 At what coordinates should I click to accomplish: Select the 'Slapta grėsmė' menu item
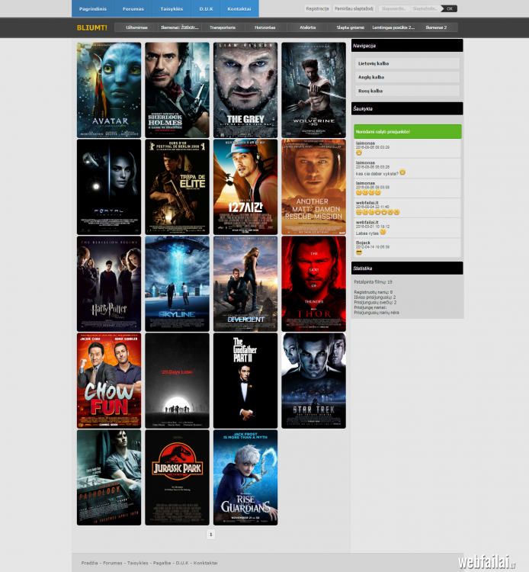point(351,27)
